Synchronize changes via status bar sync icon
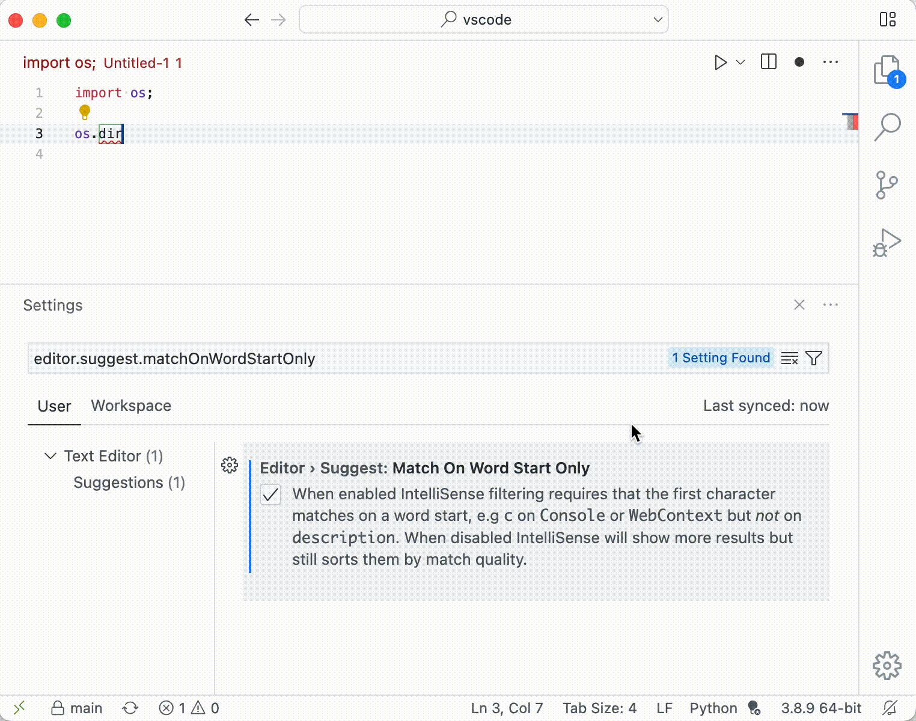Screen dimensions: 916x721 click(x=130, y=708)
